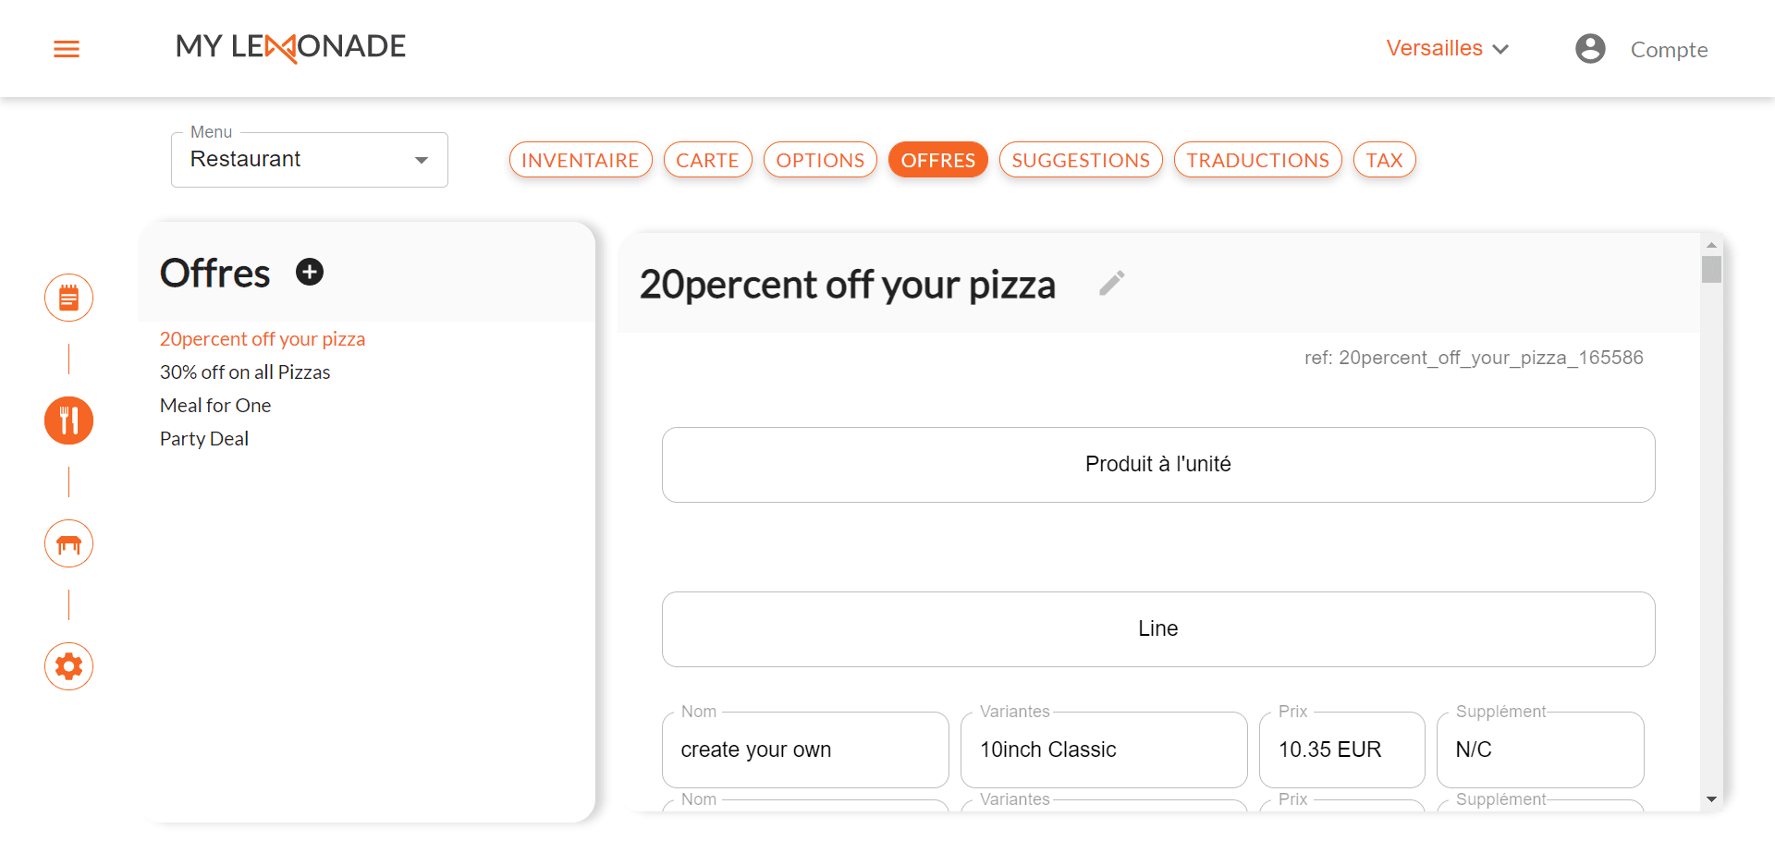1775x841 pixels.
Task: Select the 30% off on all Pizzas offer
Action: 245,372
